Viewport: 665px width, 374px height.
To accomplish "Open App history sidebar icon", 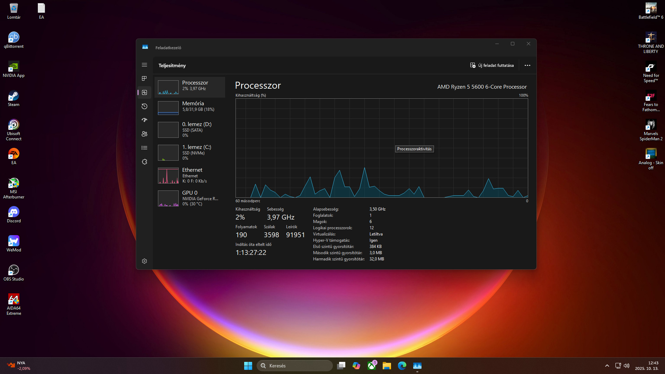I will pos(144,106).
